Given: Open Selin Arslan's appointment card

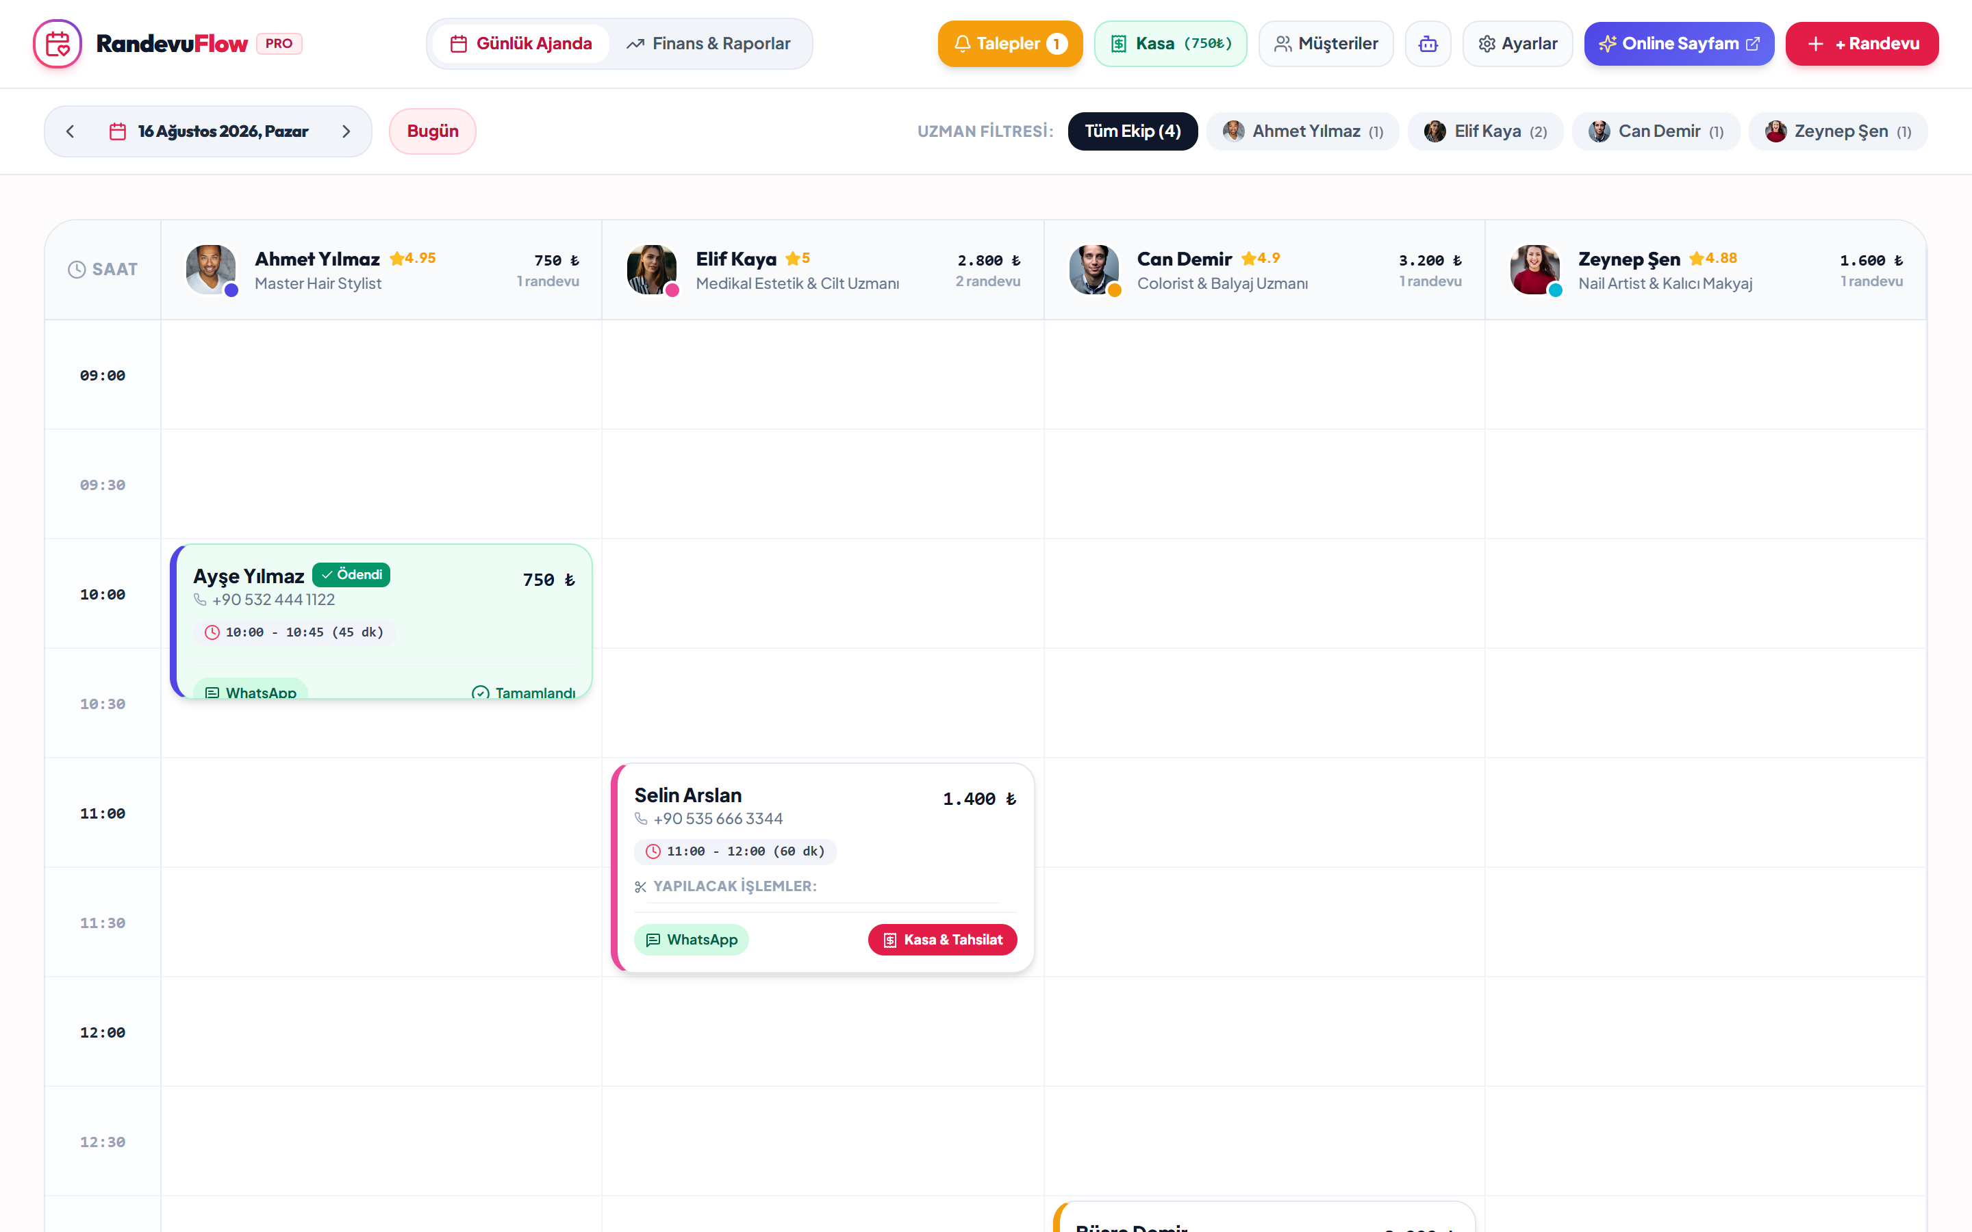Looking at the screenshot, I should click(823, 868).
